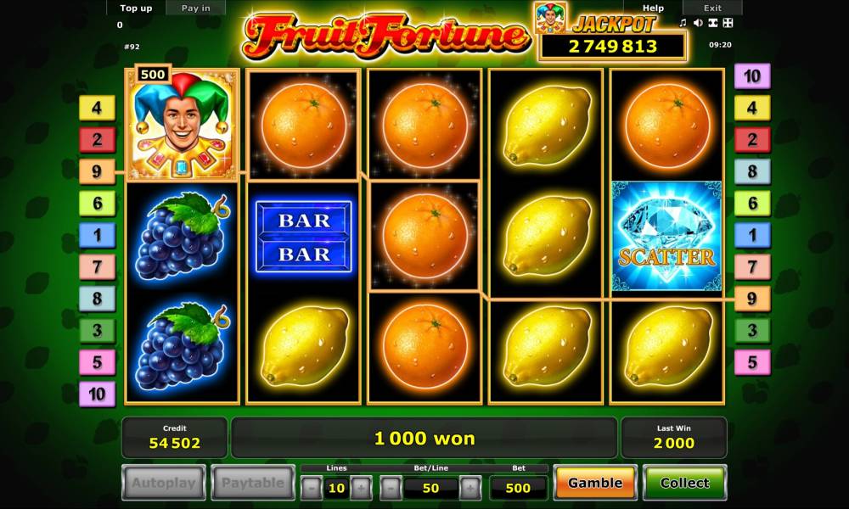
Task: Click the four-square grid layout icon
Action: point(728,23)
